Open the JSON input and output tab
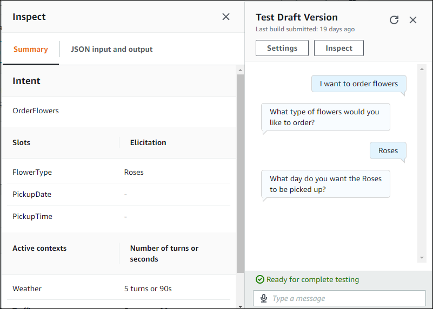The width and height of the screenshot is (433, 309). pos(111,49)
